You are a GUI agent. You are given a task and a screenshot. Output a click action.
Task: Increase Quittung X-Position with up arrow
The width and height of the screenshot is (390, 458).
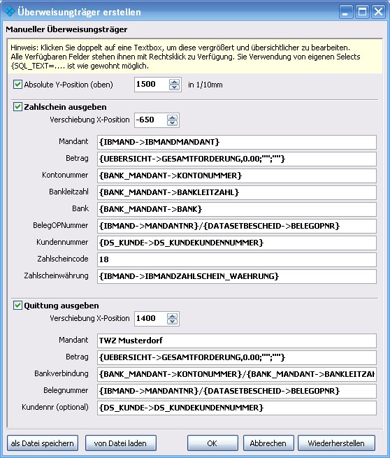[x=172, y=316]
